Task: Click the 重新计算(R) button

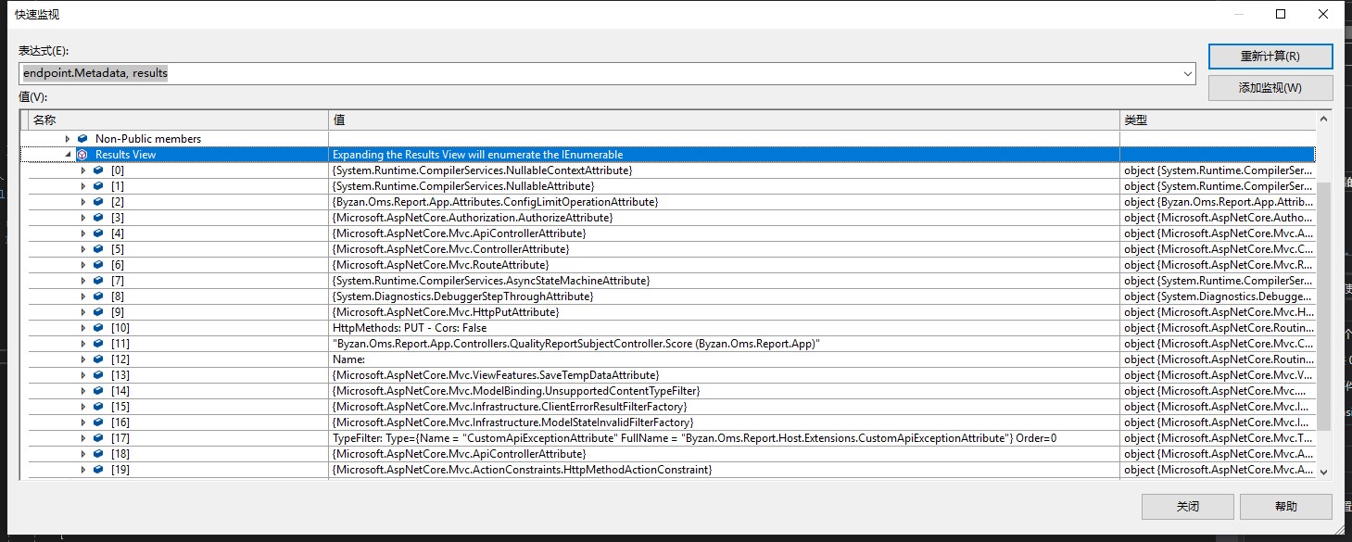Action: [1270, 56]
